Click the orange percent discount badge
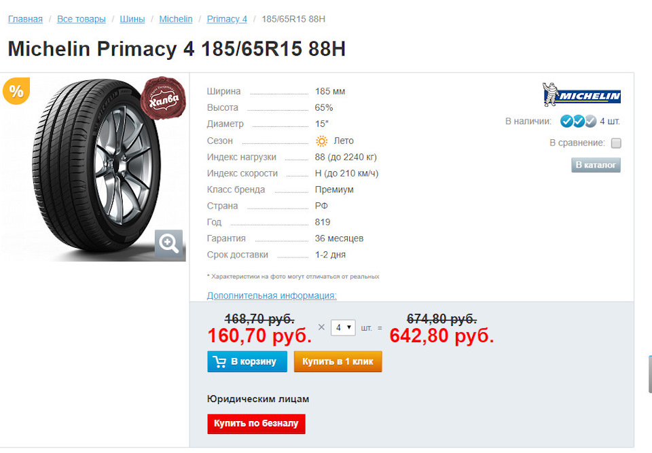652x453 pixels. [16, 91]
